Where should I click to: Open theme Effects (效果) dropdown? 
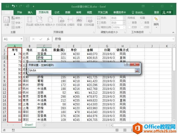(x=17, y=27)
